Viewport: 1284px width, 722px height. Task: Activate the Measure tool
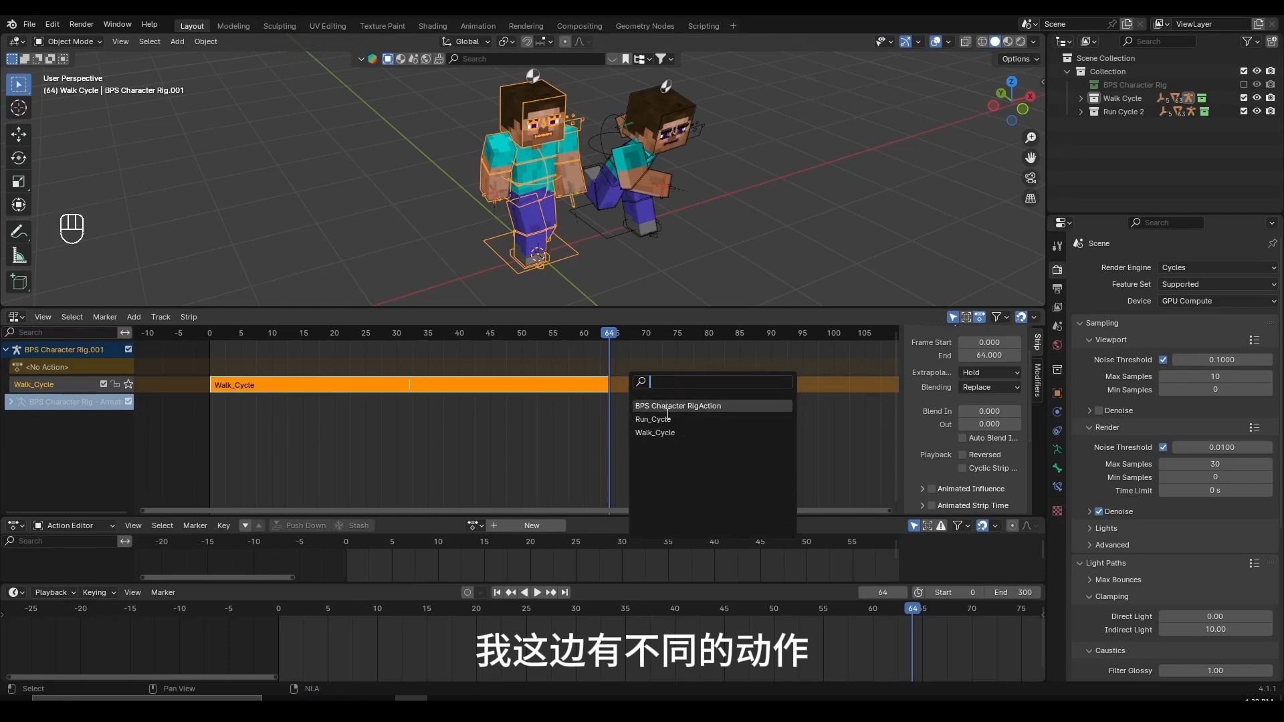tap(19, 256)
